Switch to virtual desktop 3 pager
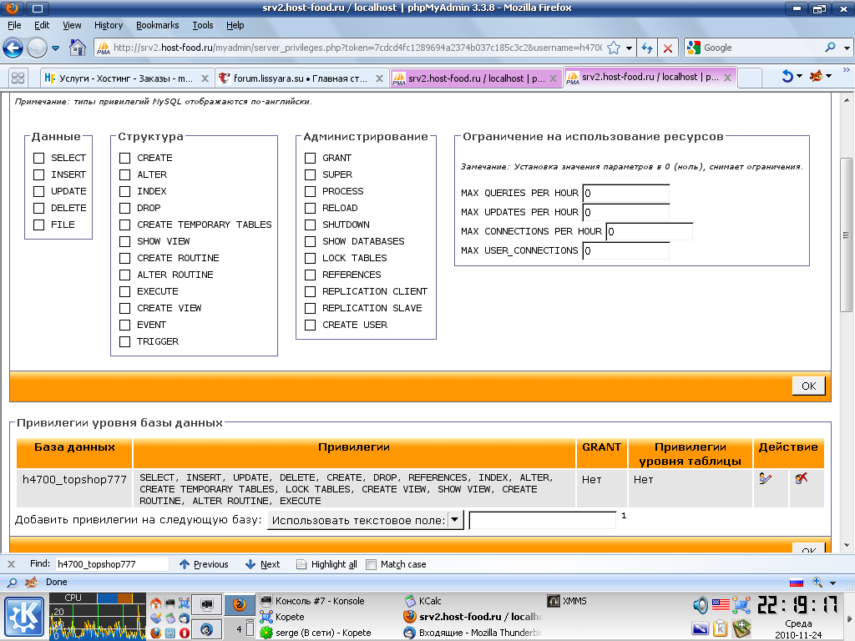This screenshot has height=641, width=855. (x=207, y=629)
